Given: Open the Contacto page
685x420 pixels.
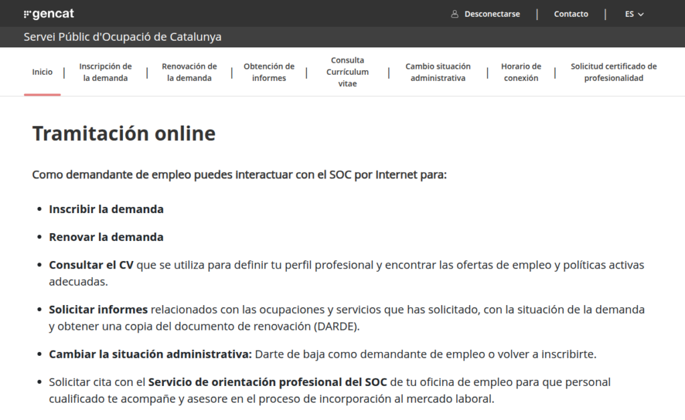Looking at the screenshot, I should (571, 14).
